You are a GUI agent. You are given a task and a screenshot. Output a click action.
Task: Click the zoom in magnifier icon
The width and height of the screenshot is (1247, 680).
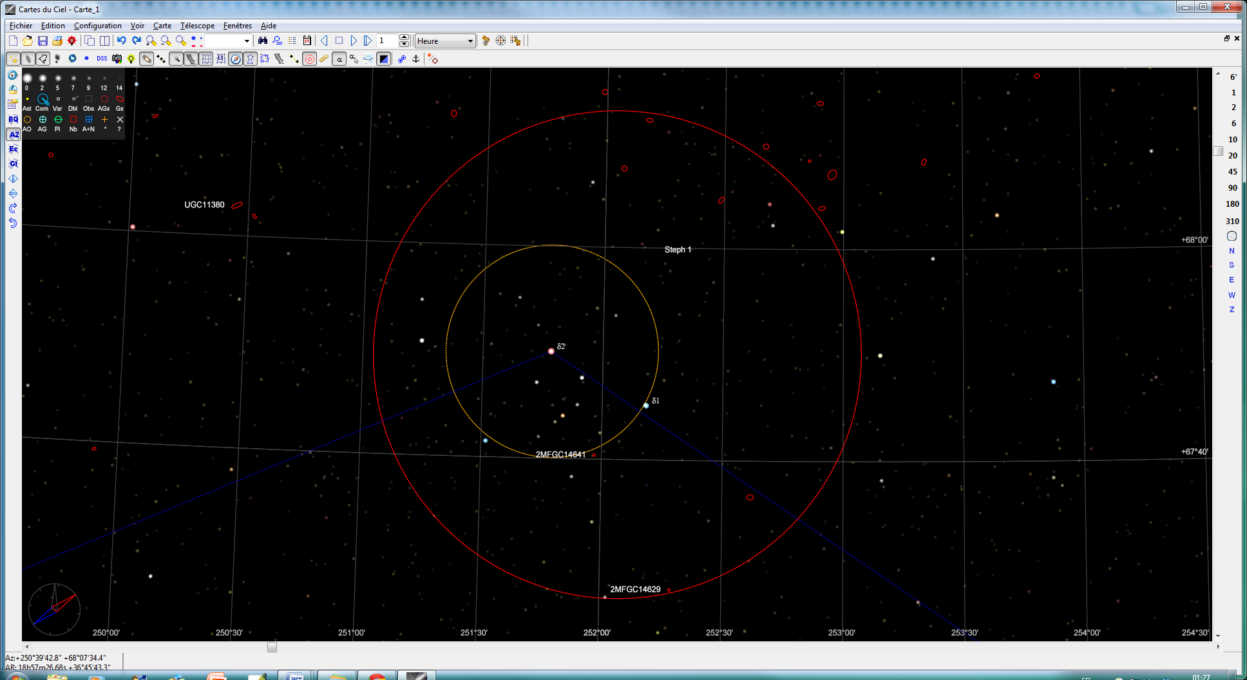point(151,41)
